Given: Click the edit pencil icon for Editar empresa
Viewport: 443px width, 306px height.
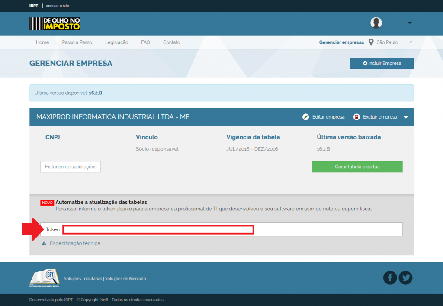Looking at the screenshot, I should [x=306, y=117].
